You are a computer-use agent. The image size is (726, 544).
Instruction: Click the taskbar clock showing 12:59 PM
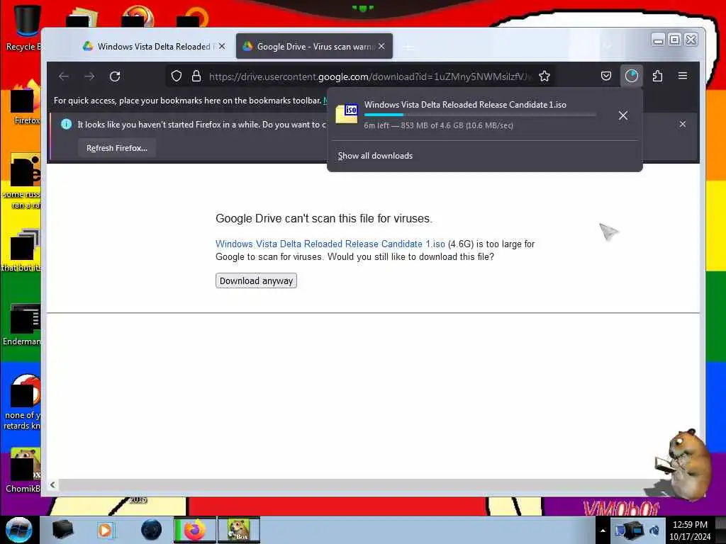[x=690, y=531]
